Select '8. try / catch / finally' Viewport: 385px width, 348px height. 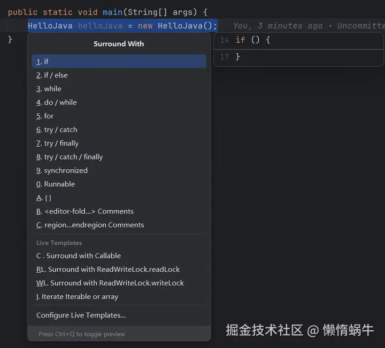pyautogui.click(x=119, y=157)
